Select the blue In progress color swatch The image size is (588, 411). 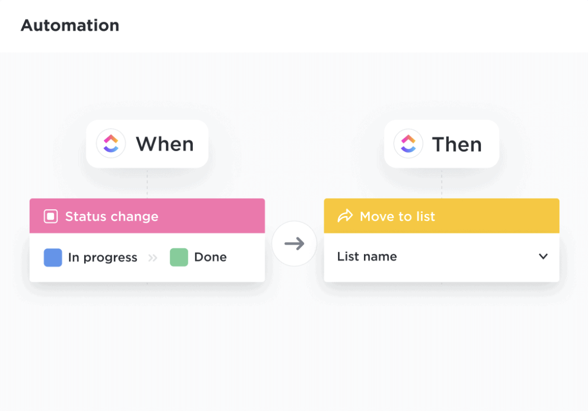[x=53, y=257]
